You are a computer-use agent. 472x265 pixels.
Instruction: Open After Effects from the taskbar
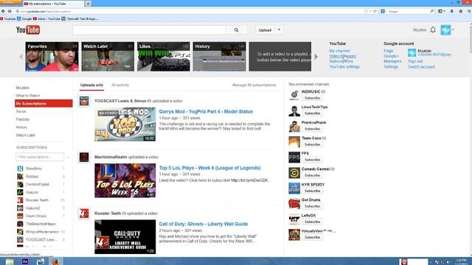[x=25, y=262]
